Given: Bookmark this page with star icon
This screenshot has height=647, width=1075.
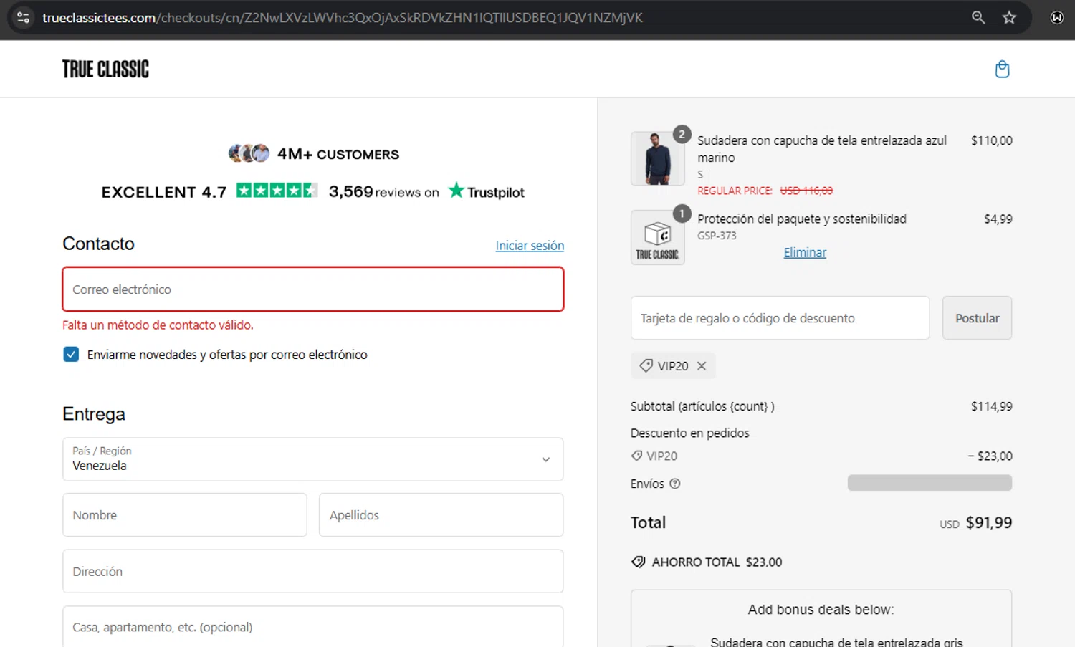Looking at the screenshot, I should coord(1009,17).
